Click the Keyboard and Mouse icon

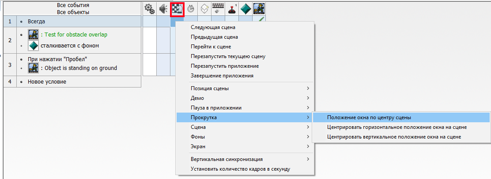218,9
